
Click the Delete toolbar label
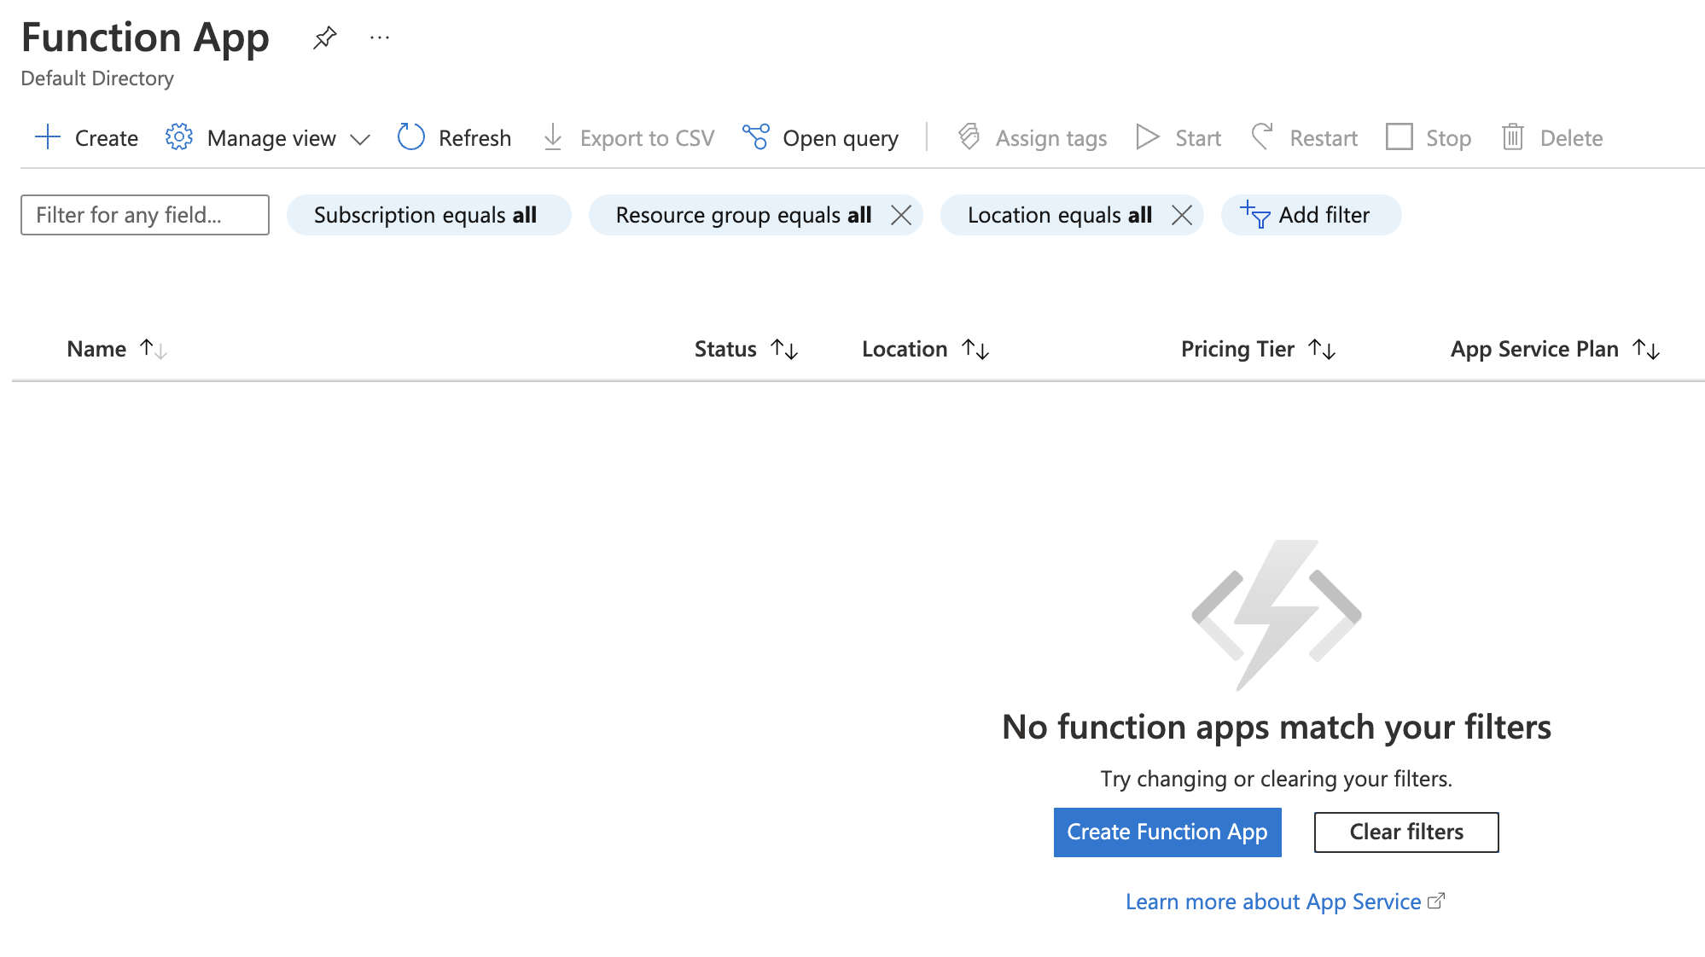pyautogui.click(x=1572, y=138)
